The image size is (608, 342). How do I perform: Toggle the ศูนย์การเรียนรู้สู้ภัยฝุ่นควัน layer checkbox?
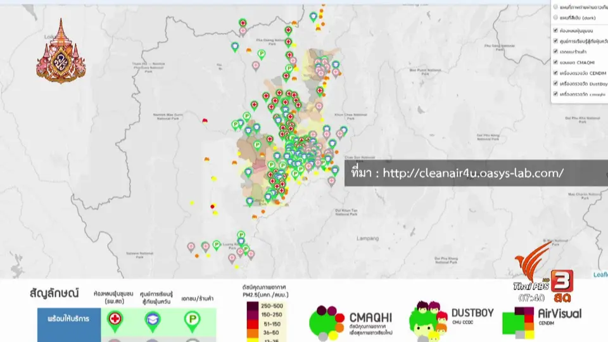[555, 41]
